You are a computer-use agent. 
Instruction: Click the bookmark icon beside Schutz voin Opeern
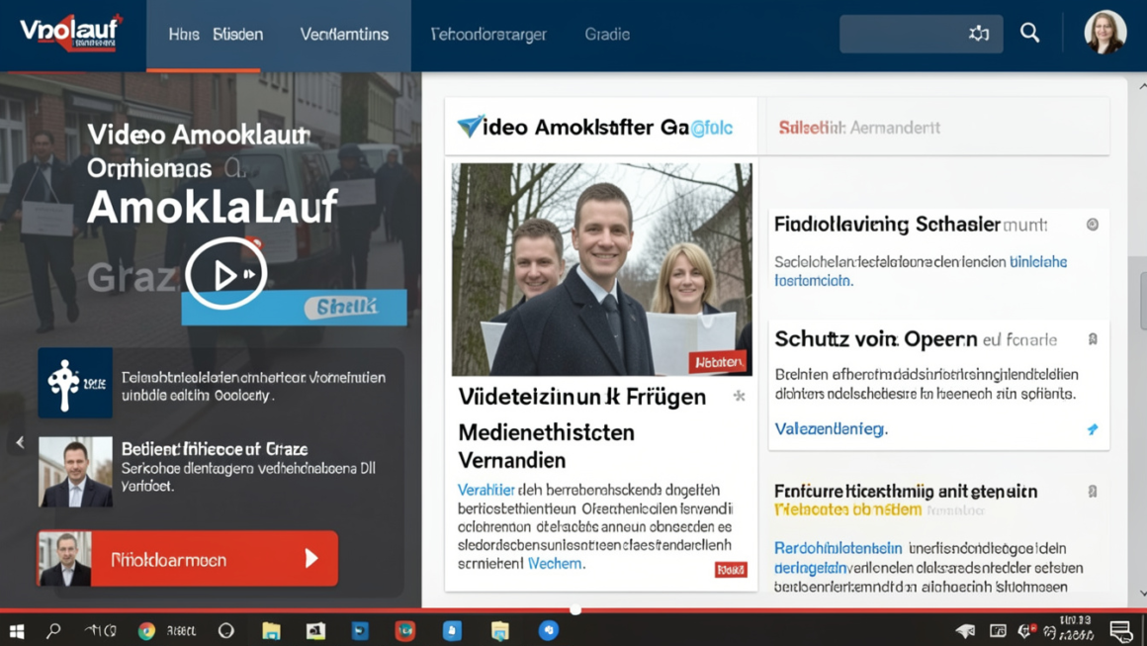(1093, 339)
